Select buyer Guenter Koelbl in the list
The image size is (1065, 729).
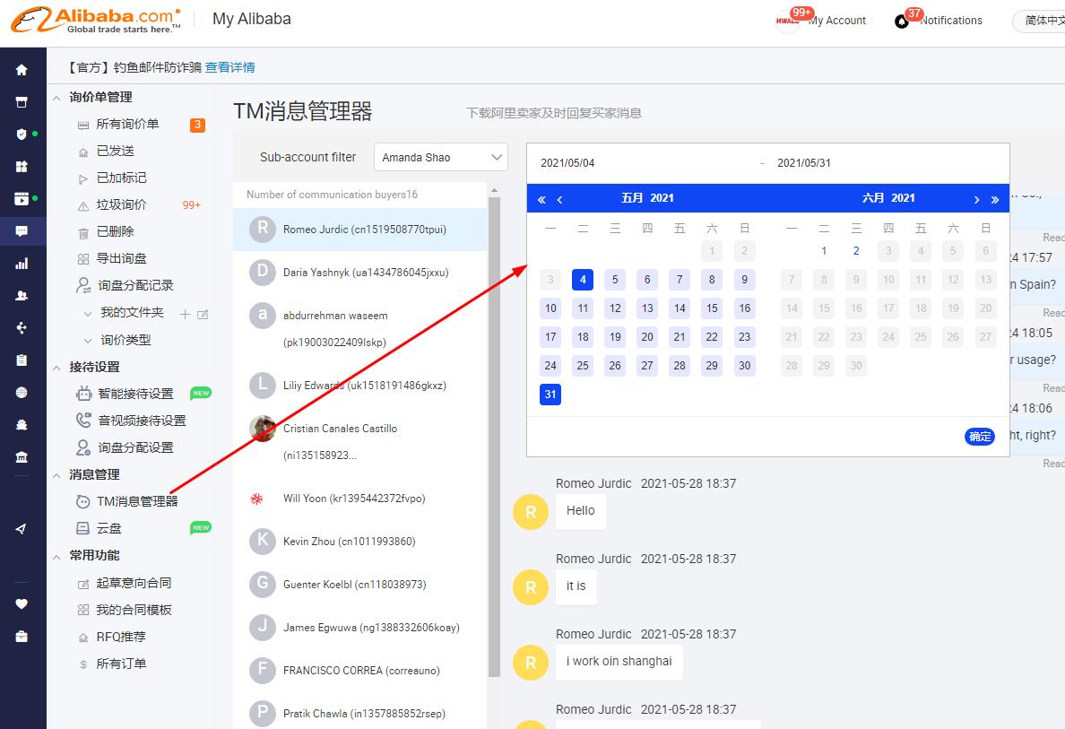point(360,585)
